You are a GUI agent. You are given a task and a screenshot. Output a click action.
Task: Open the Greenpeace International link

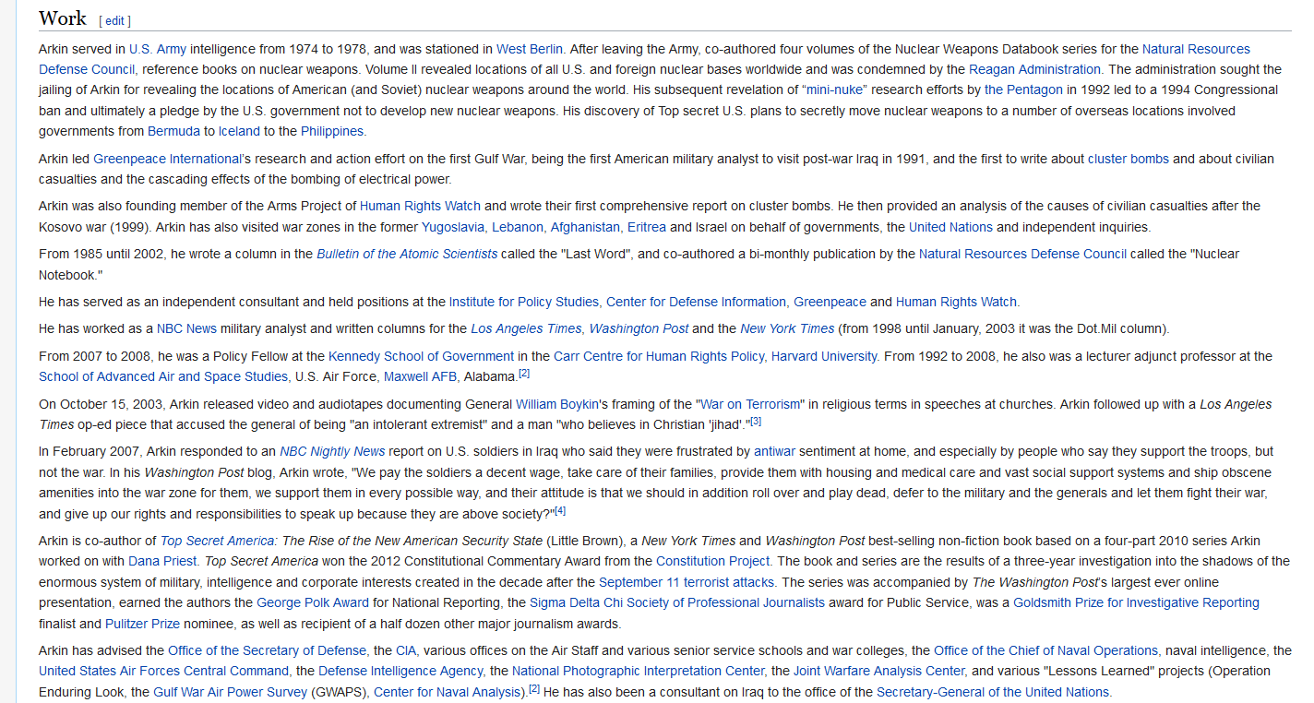(x=167, y=159)
